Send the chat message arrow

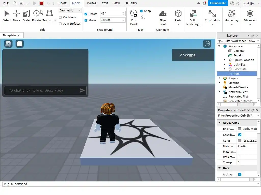pyautogui.click(x=82, y=90)
